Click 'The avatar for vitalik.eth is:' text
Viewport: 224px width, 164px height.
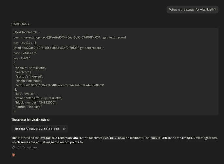(30, 120)
